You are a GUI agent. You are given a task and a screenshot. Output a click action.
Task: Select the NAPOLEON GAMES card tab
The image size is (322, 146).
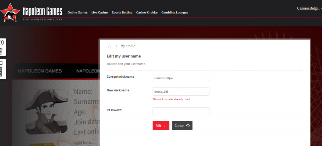[40, 71]
